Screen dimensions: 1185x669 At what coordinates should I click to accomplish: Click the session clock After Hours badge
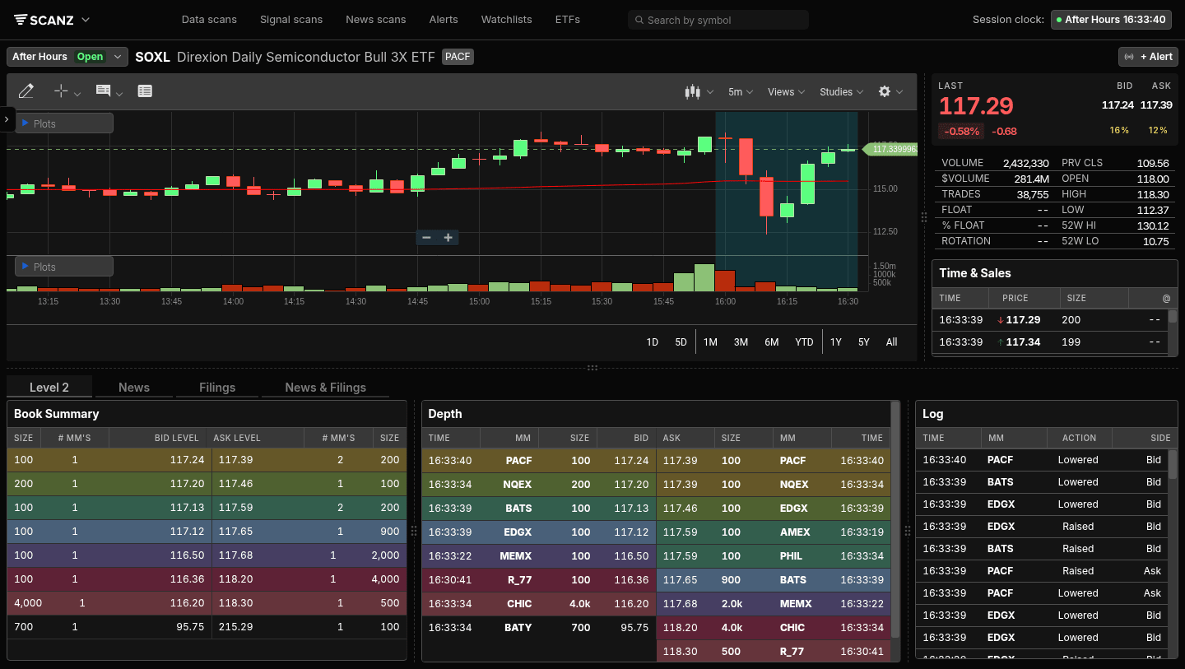(1110, 20)
